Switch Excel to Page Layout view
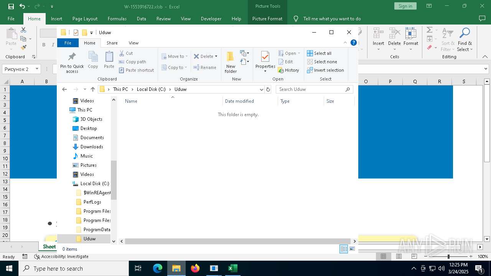The height and width of the screenshot is (276, 491). point(399,256)
